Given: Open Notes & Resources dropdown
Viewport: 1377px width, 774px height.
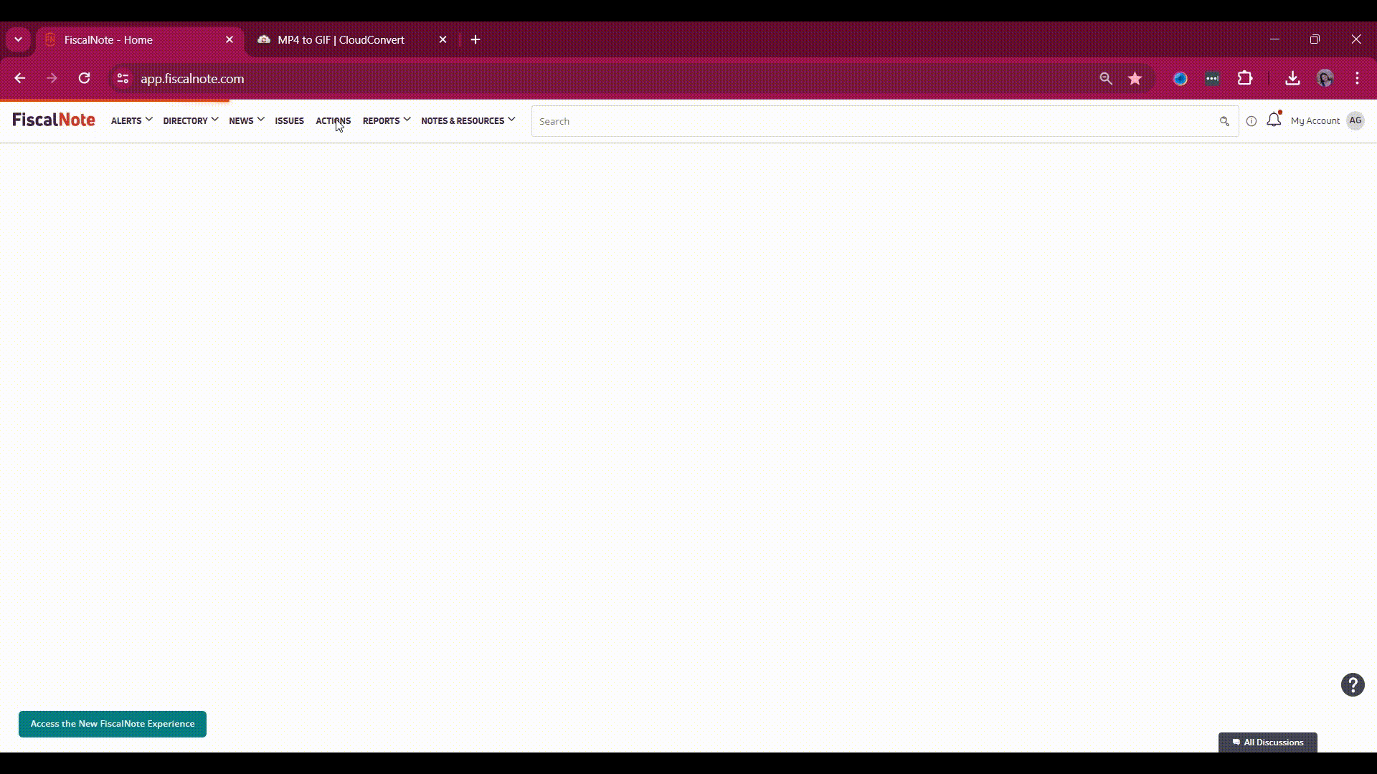Looking at the screenshot, I should [468, 120].
